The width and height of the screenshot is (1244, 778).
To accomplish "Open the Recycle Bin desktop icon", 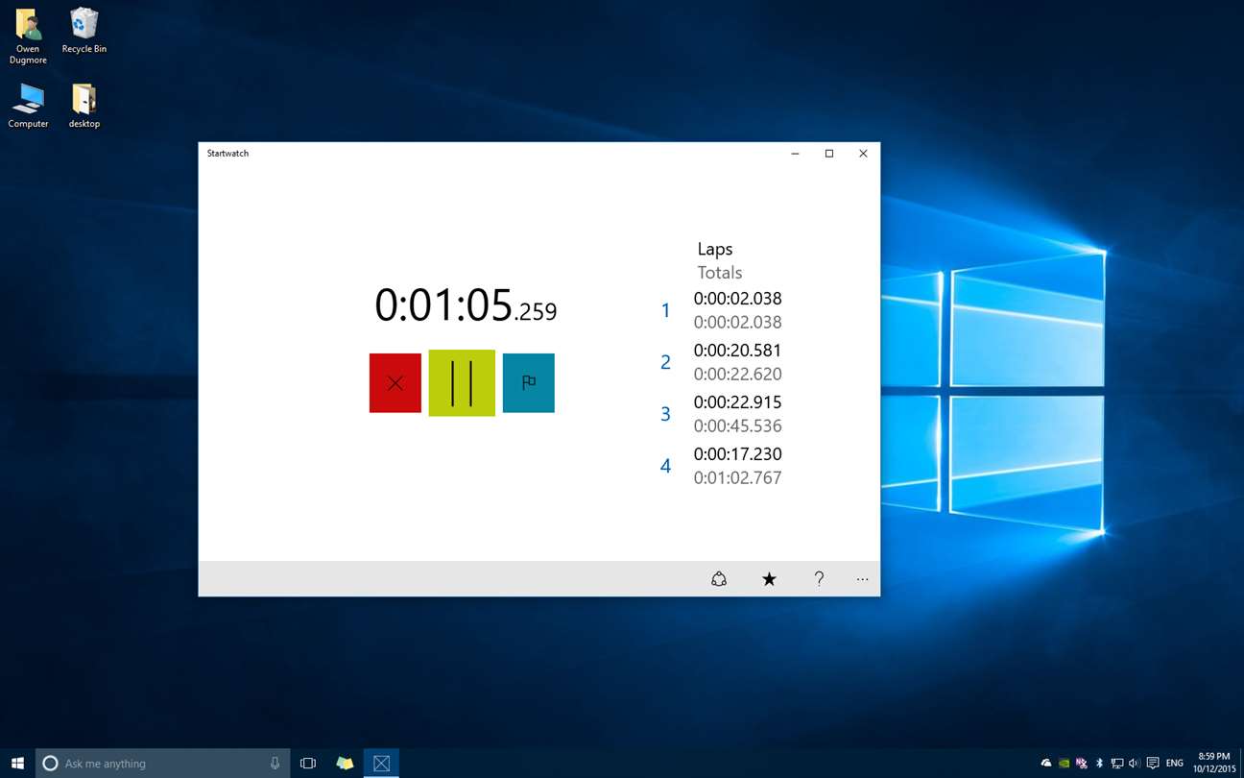I will (84, 31).
